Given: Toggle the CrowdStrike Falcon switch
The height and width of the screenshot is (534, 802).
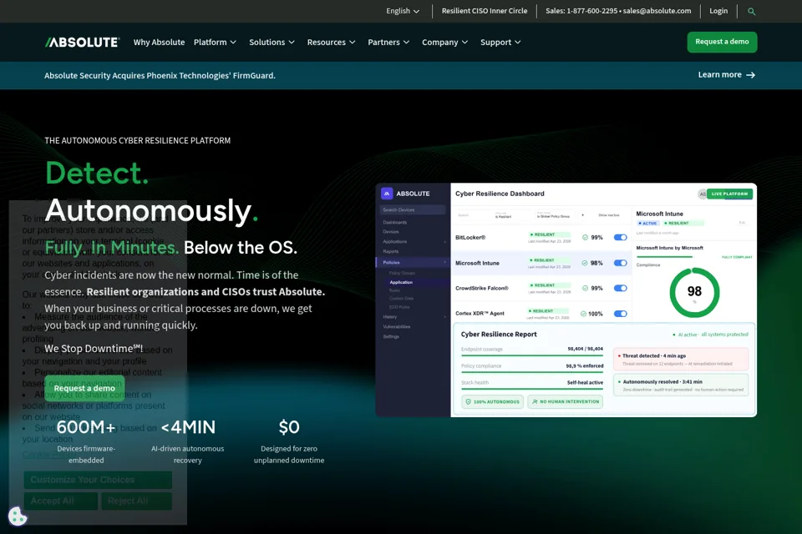Looking at the screenshot, I should pyautogui.click(x=621, y=288).
